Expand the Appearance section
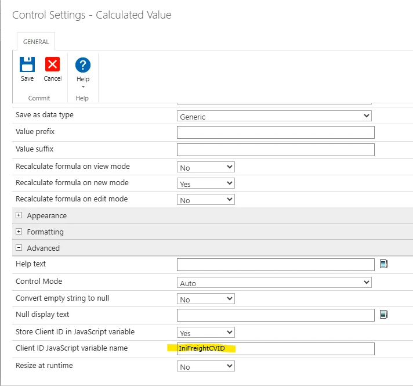The width and height of the screenshot is (413, 386). 19,215
